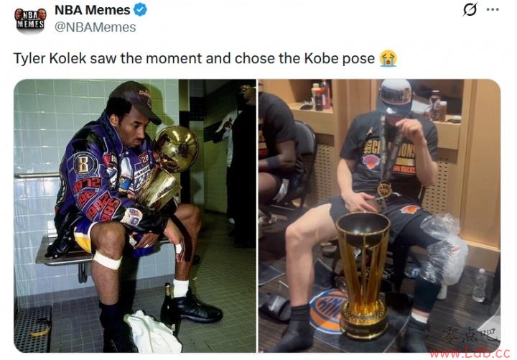The image size is (517, 360).
Task: Click the blue verified badge
Action: click(x=140, y=9)
